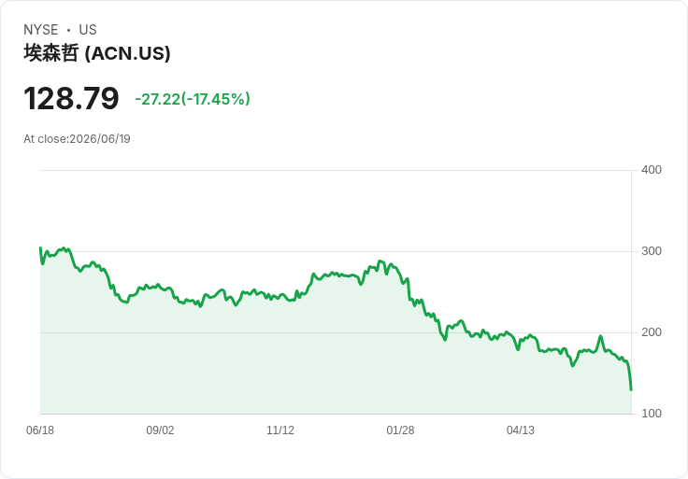Click the late-January peak on the chart line
Image resolution: width=688 pixels, height=479 pixels.
pyautogui.click(x=380, y=261)
